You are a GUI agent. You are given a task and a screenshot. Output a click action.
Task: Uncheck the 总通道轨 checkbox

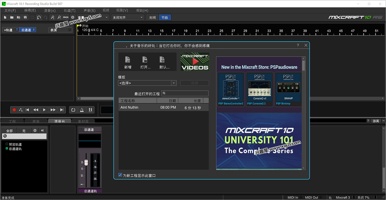7,149
